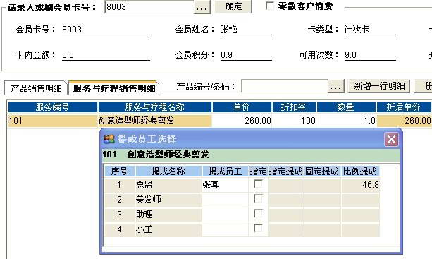Image resolution: width=432 pixels, height=259 pixels.
Task: Click the 提成名称 column header
Action: [x=168, y=171]
